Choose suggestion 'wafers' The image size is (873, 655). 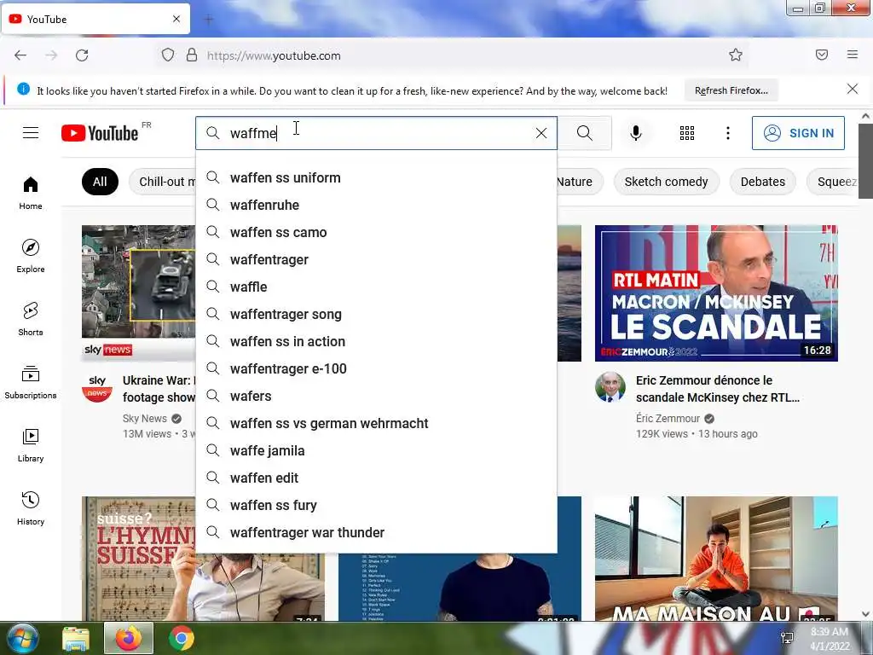pos(376,396)
